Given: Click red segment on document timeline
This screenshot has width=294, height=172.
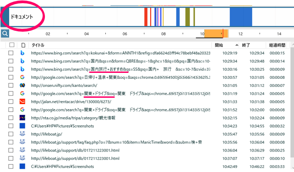Looking at the screenshot, I should 146,17.
